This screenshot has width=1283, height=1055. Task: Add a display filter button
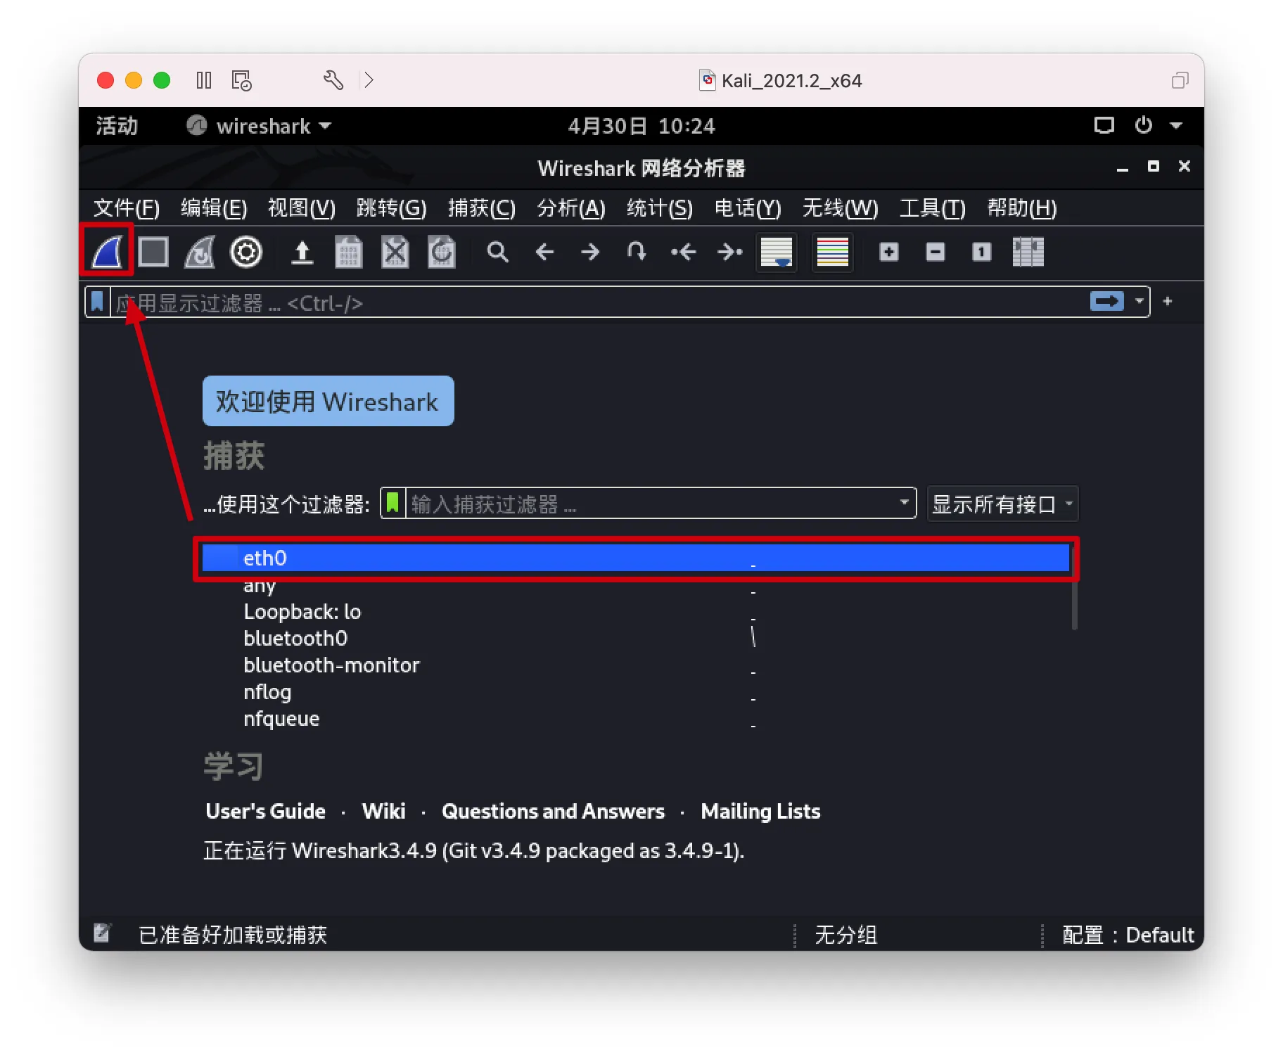(x=1168, y=302)
